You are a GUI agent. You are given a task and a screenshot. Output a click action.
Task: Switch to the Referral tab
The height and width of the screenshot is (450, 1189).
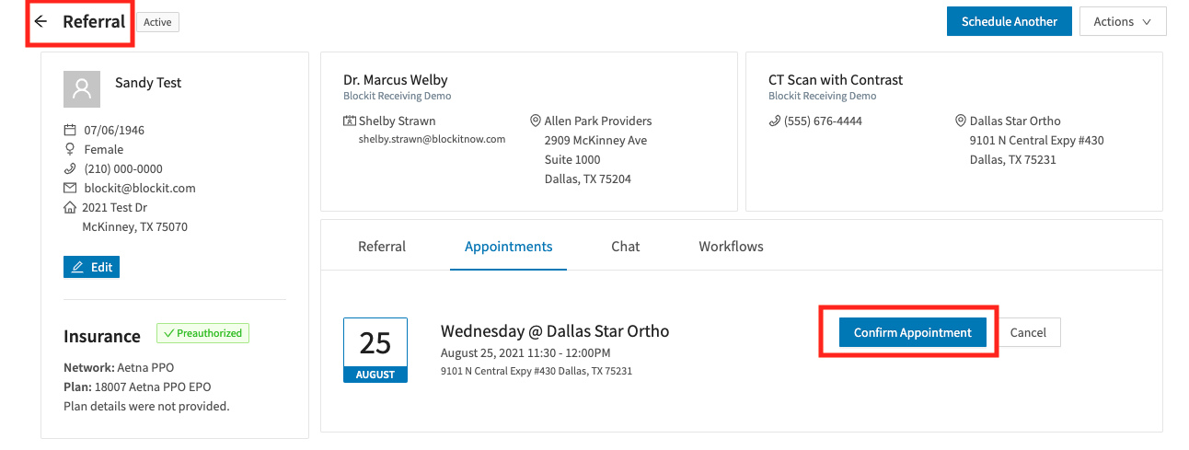pos(382,247)
